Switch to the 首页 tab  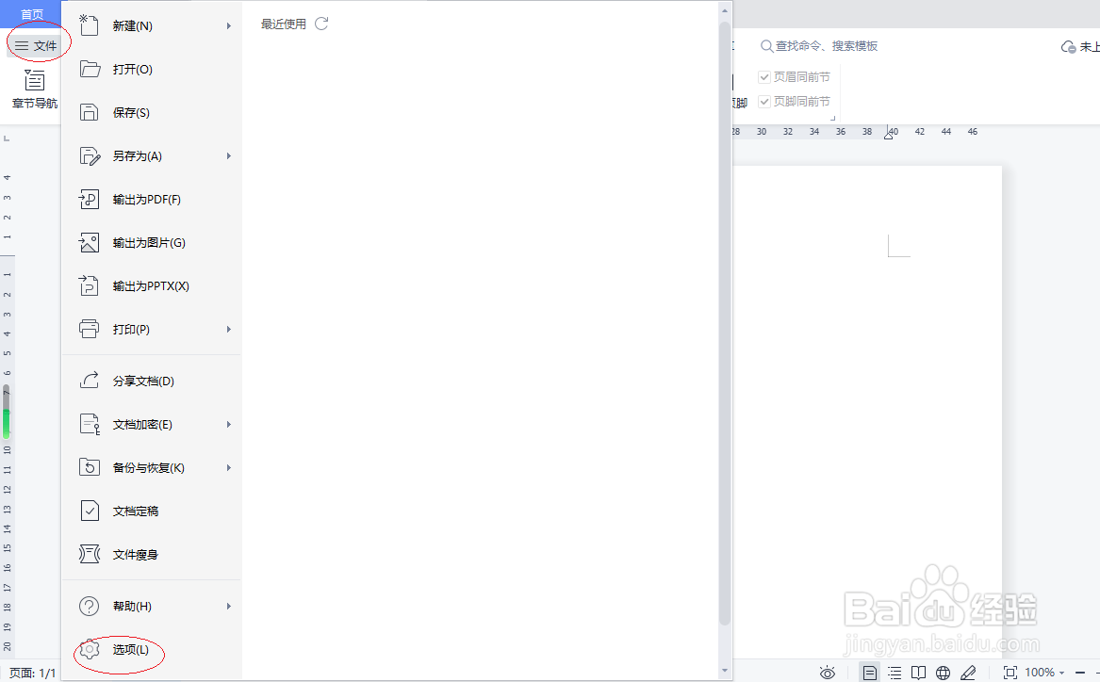pyautogui.click(x=30, y=13)
